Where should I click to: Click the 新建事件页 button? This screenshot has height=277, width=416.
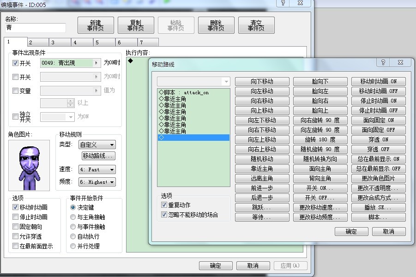pyautogui.click(x=96, y=25)
